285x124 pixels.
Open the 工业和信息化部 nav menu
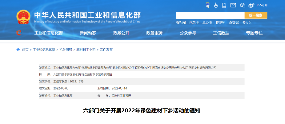pos(48,33)
